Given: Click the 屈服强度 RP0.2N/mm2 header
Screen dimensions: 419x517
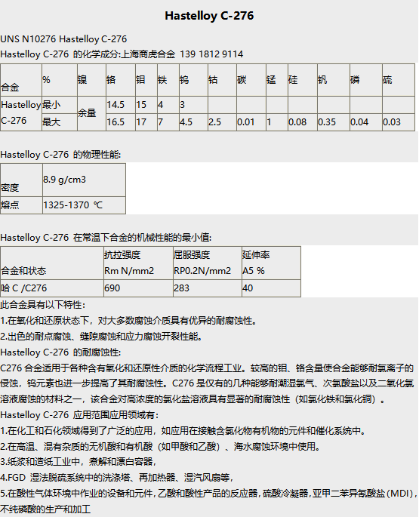Looking at the screenshot, I should [208, 263].
